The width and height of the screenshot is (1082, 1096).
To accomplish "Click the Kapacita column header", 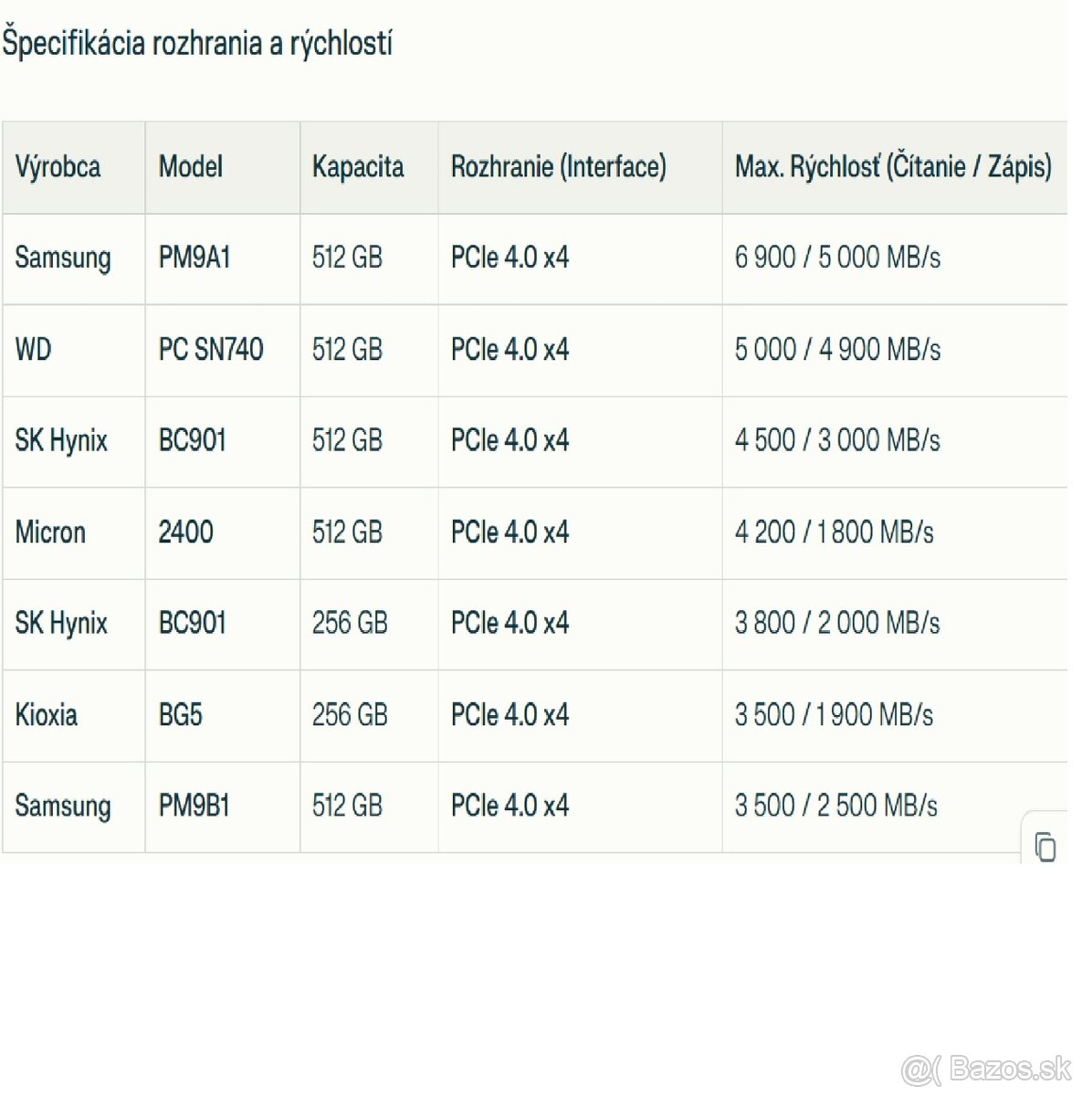I will pyautogui.click(x=358, y=167).
